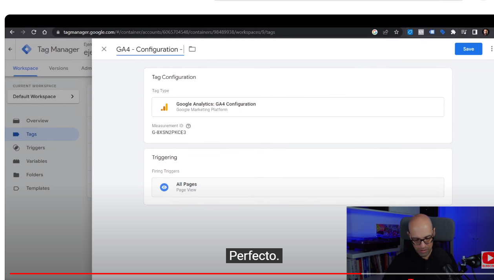The height and width of the screenshot is (280, 494).
Task: Click the Tag Manager back arrow
Action: tap(10, 49)
